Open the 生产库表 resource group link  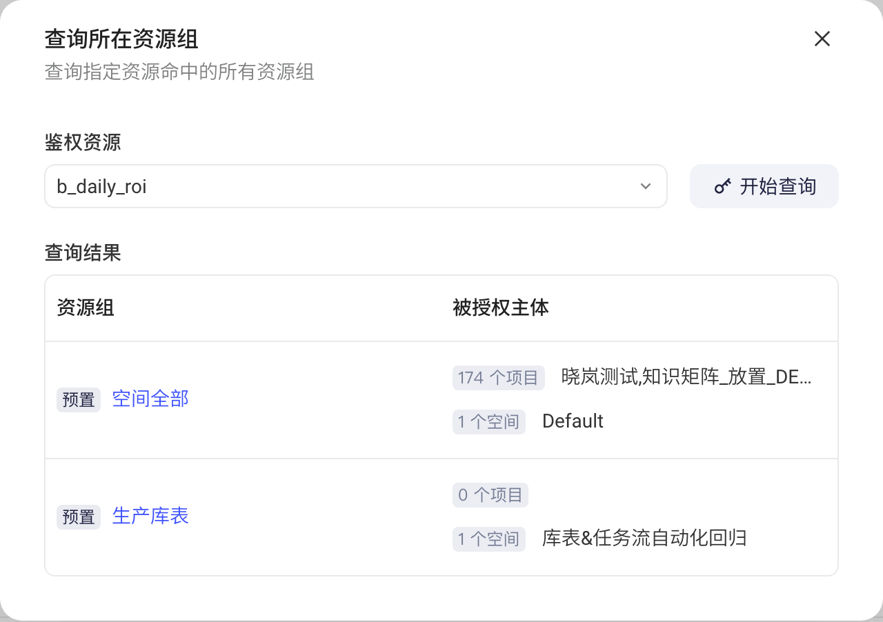pos(150,516)
